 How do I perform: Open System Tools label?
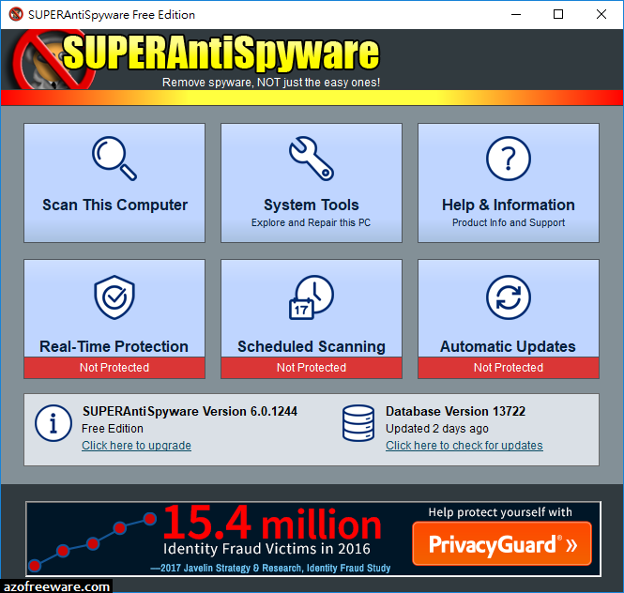(x=312, y=205)
